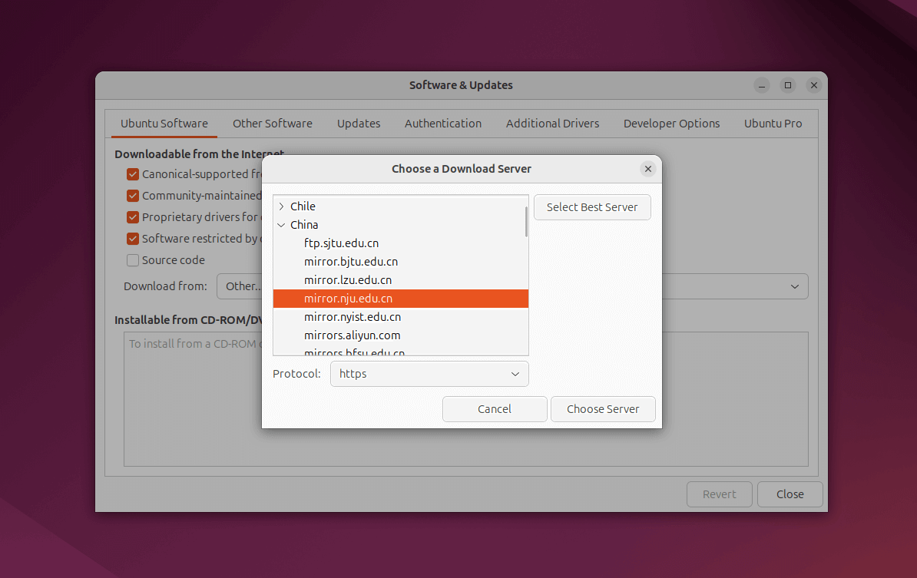Click the CD-ROM install list area

pos(465,399)
